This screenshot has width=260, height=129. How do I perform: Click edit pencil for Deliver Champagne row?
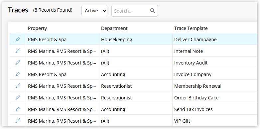(x=18, y=39)
